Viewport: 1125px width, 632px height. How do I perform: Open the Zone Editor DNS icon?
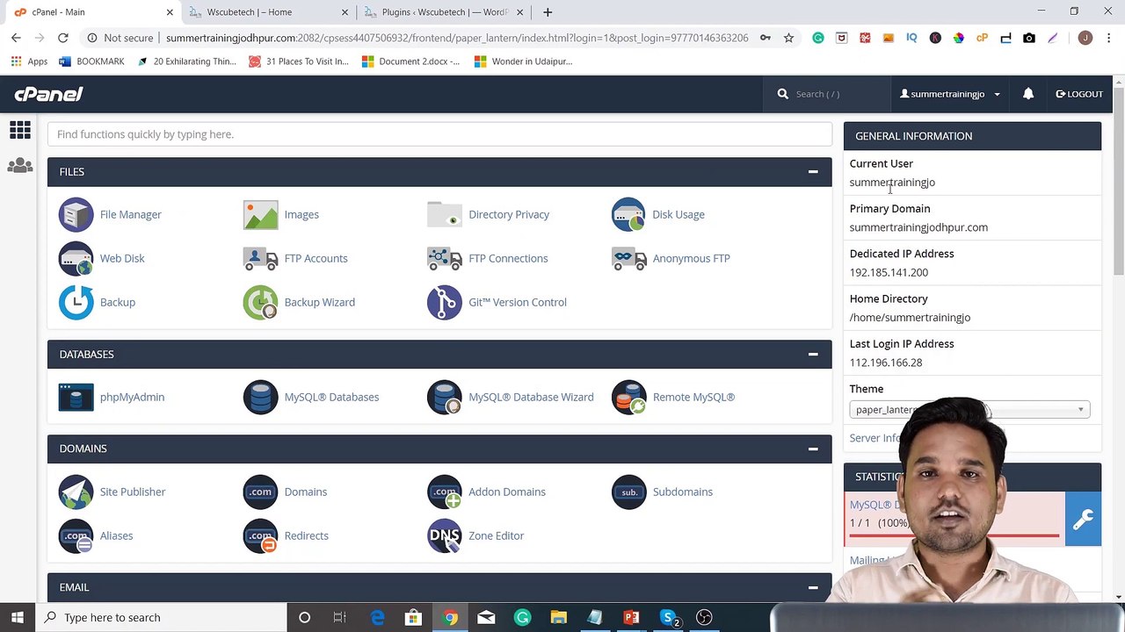(444, 535)
